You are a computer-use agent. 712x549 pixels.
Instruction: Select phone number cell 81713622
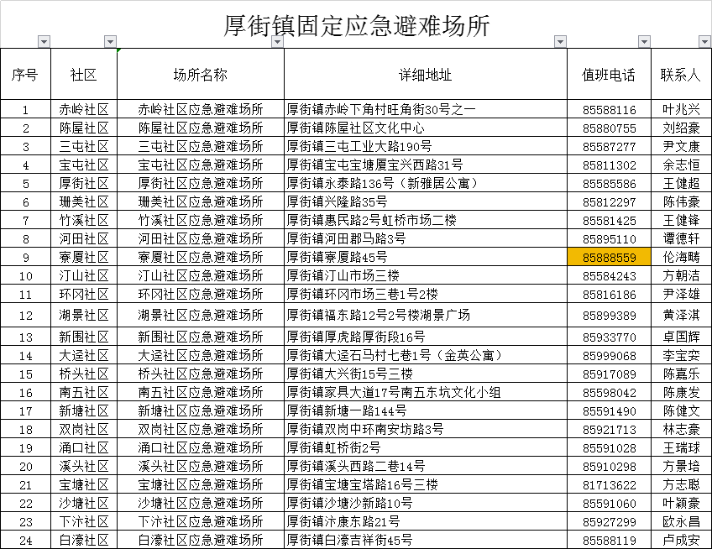(x=609, y=484)
